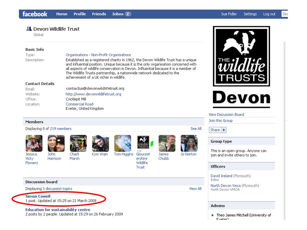Click the Jessica Vicky Flowers name link

(x=32, y=158)
